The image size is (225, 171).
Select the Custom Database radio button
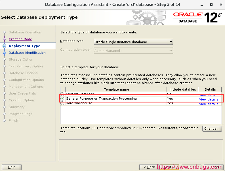click(62, 94)
